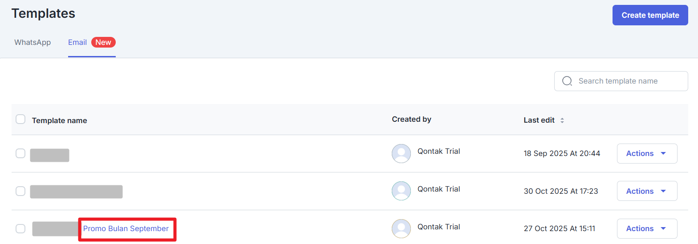Screen dimensions: 698x244
Task: Check the box for the 30 Oct 2025 template
Action: [20, 191]
